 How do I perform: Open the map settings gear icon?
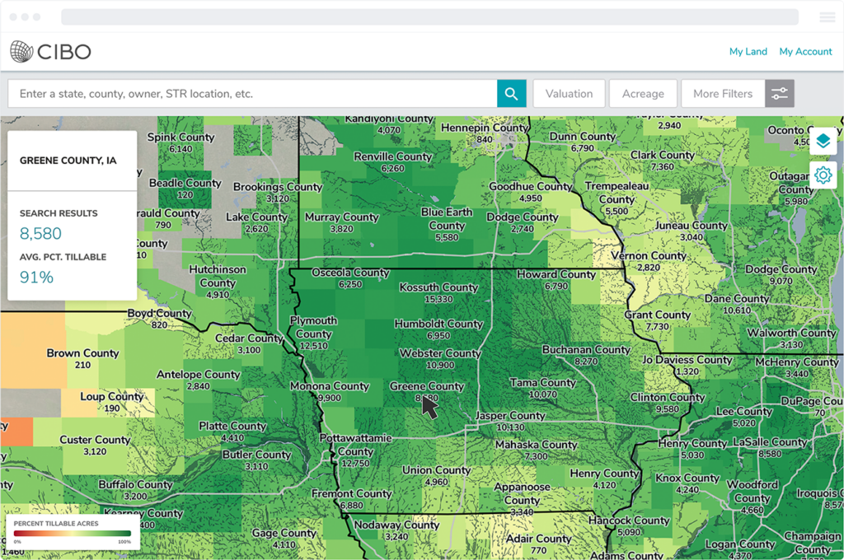point(823,175)
